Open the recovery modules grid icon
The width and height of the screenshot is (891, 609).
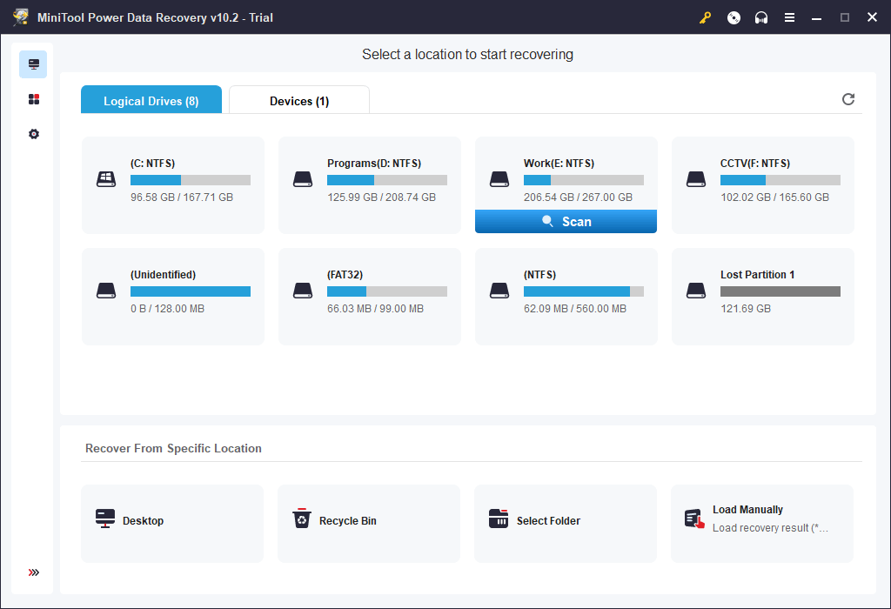(33, 98)
